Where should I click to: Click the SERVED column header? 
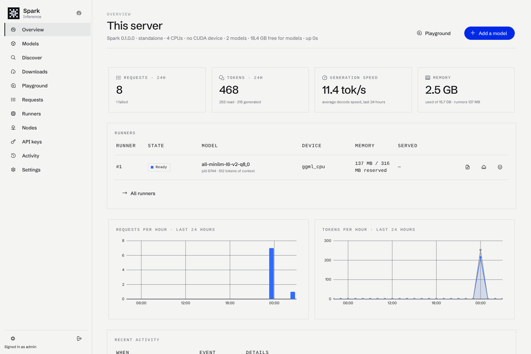coord(407,146)
